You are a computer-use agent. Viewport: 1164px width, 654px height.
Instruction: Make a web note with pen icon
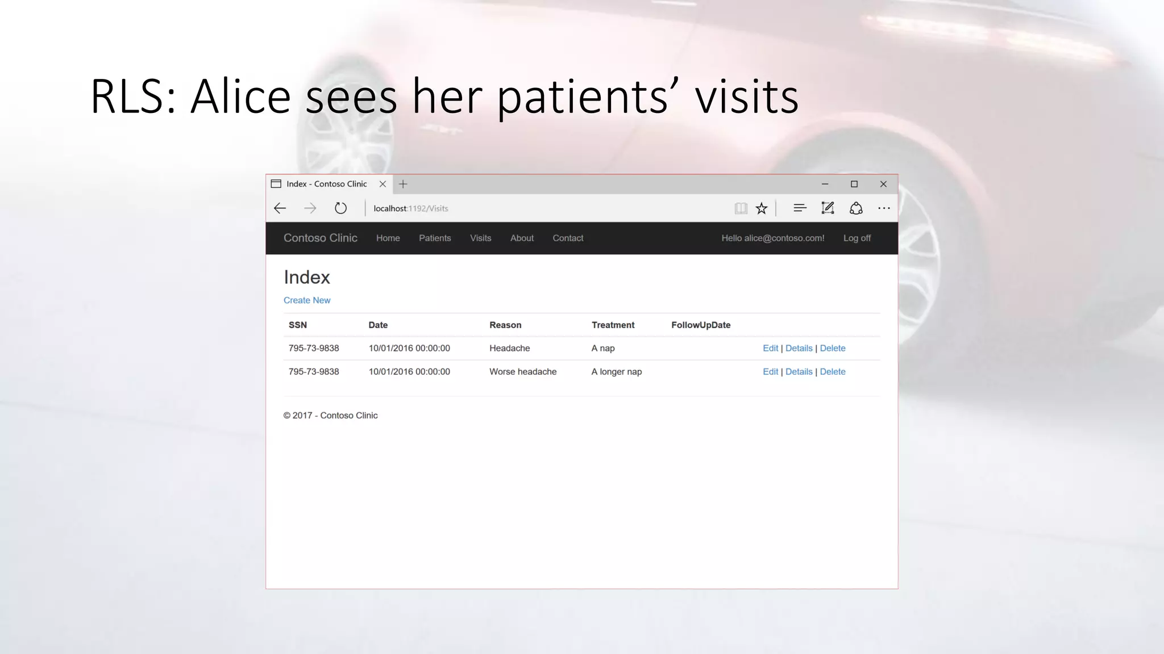828,208
